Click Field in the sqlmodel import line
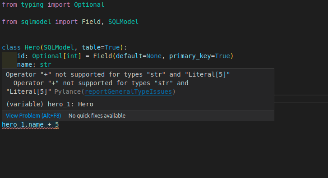 pyautogui.click(x=91, y=22)
